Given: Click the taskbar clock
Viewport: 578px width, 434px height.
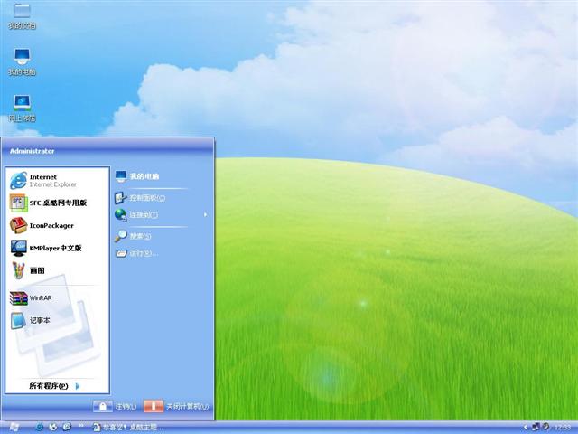Looking at the screenshot, I should (563, 428).
